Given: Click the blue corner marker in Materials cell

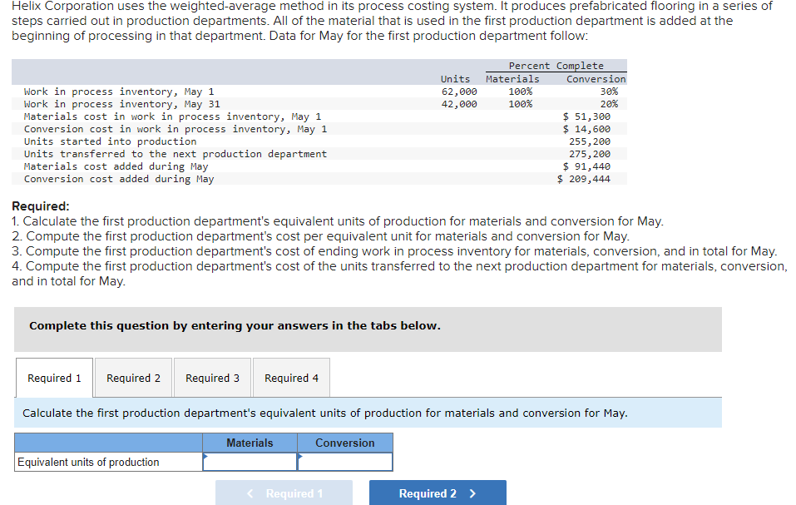Looking at the screenshot, I should [205, 456].
